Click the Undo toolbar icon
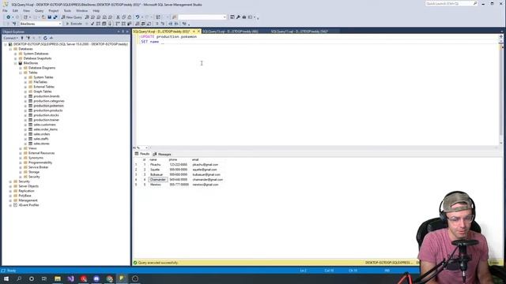 pyautogui.click(x=138, y=17)
